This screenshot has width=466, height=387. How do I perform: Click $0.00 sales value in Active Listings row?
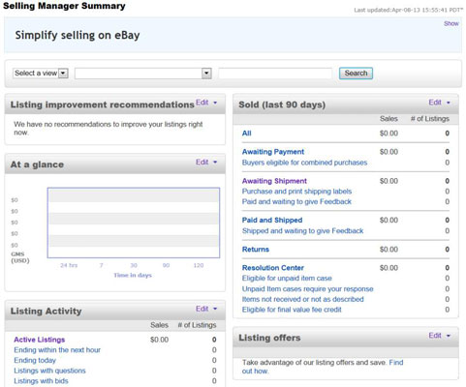tap(159, 340)
